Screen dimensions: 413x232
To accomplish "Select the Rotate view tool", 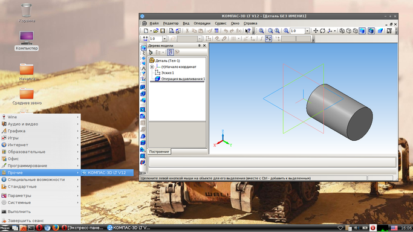I will tap(323, 31).
